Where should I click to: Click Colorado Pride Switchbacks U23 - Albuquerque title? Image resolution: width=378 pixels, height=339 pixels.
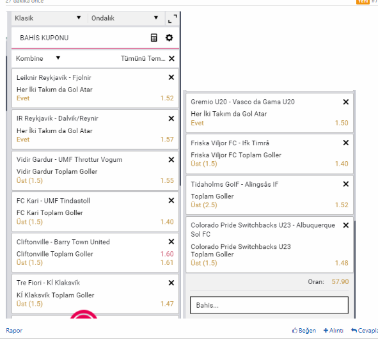(263, 230)
